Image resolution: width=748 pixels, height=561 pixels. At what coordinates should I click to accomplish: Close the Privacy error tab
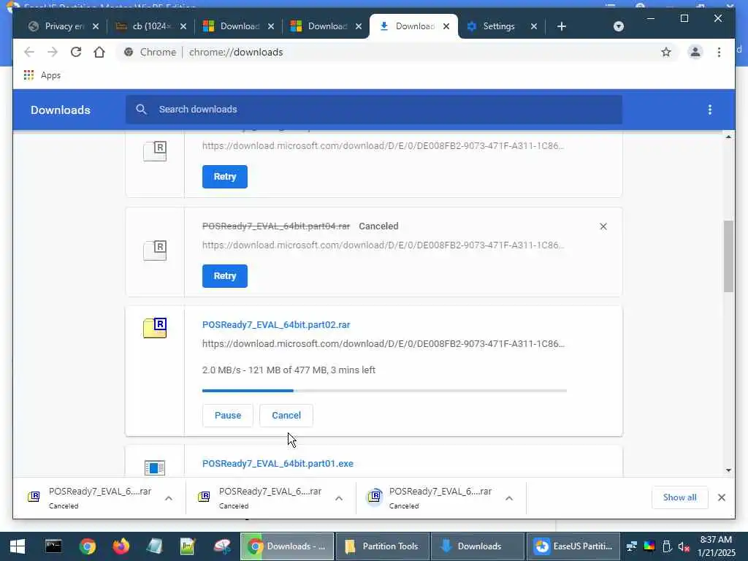(96, 26)
